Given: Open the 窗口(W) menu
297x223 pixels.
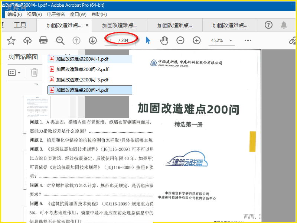Looking at the screenshot, I should [x=78, y=14].
